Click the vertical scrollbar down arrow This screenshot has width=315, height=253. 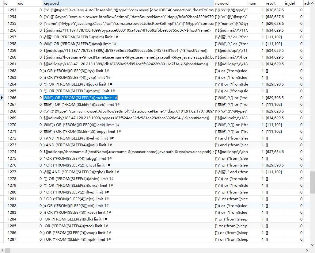(312, 245)
